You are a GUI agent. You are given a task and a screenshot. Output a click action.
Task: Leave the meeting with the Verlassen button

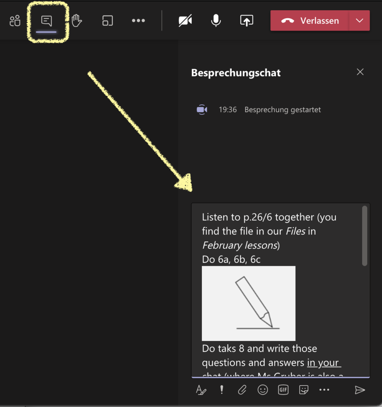point(310,21)
